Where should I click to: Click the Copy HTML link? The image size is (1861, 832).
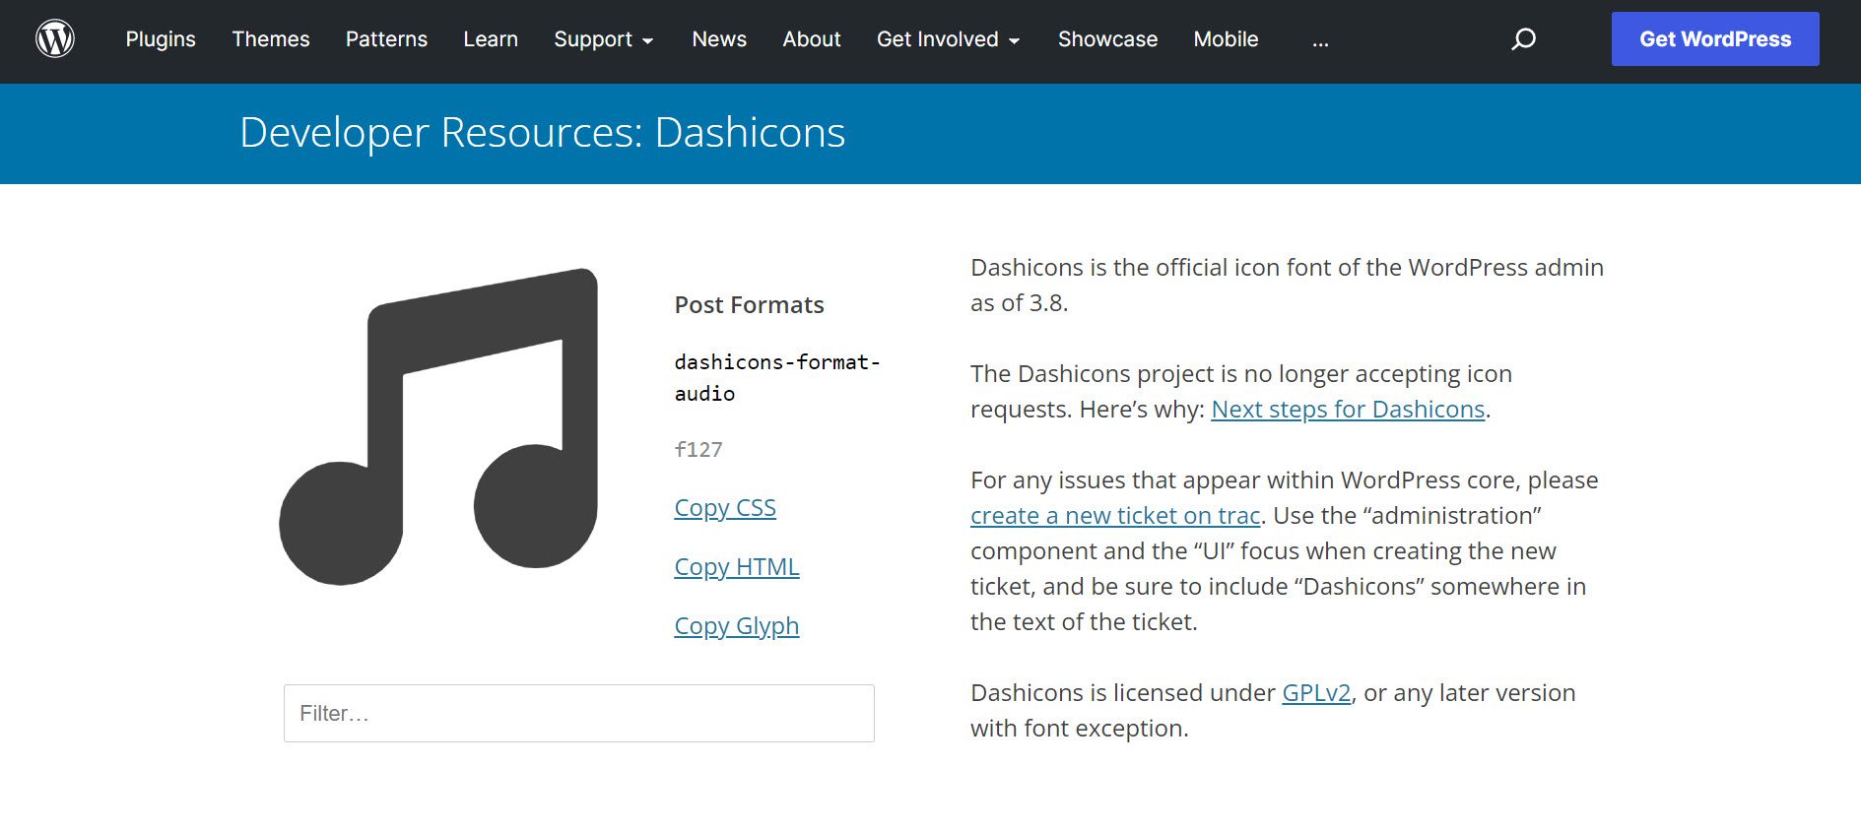click(737, 567)
